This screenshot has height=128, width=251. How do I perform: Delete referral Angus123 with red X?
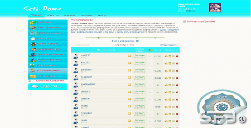pos(177,114)
